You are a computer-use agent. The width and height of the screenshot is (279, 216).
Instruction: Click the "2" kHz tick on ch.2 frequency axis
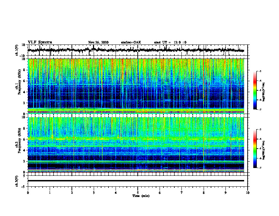(x=25, y=161)
